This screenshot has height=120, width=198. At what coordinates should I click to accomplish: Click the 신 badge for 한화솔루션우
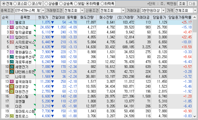[12, 57]
